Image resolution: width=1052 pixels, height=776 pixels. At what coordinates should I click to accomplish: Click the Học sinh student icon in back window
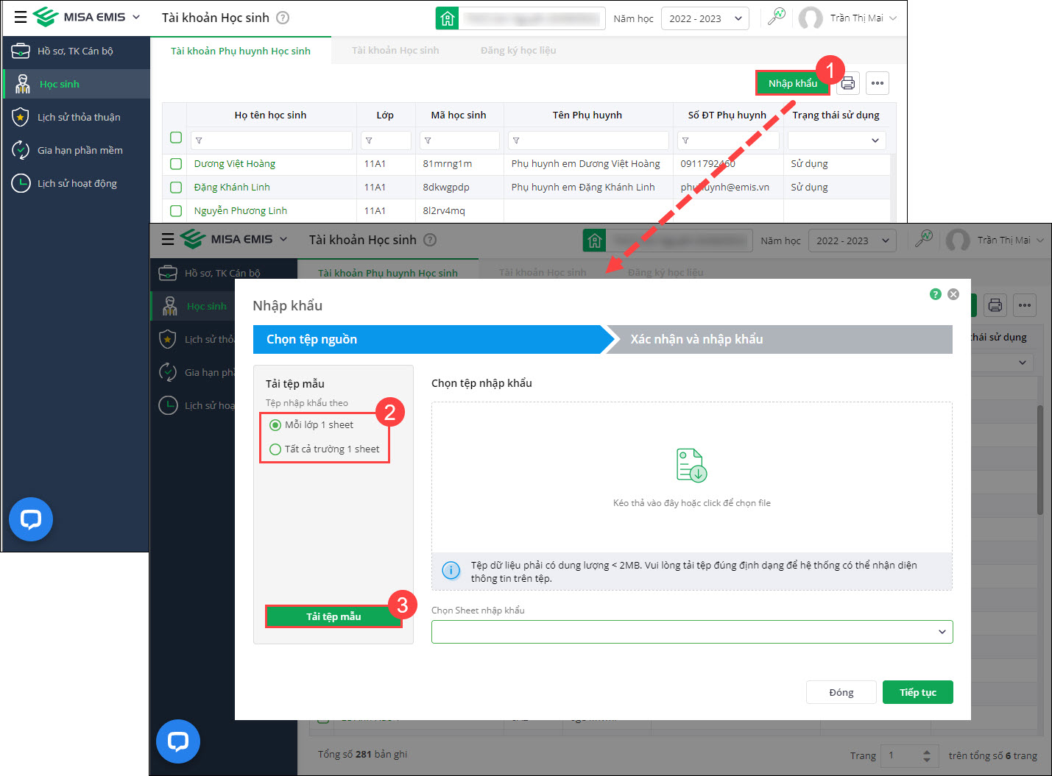pyautogui.click(x=23, y=84)
